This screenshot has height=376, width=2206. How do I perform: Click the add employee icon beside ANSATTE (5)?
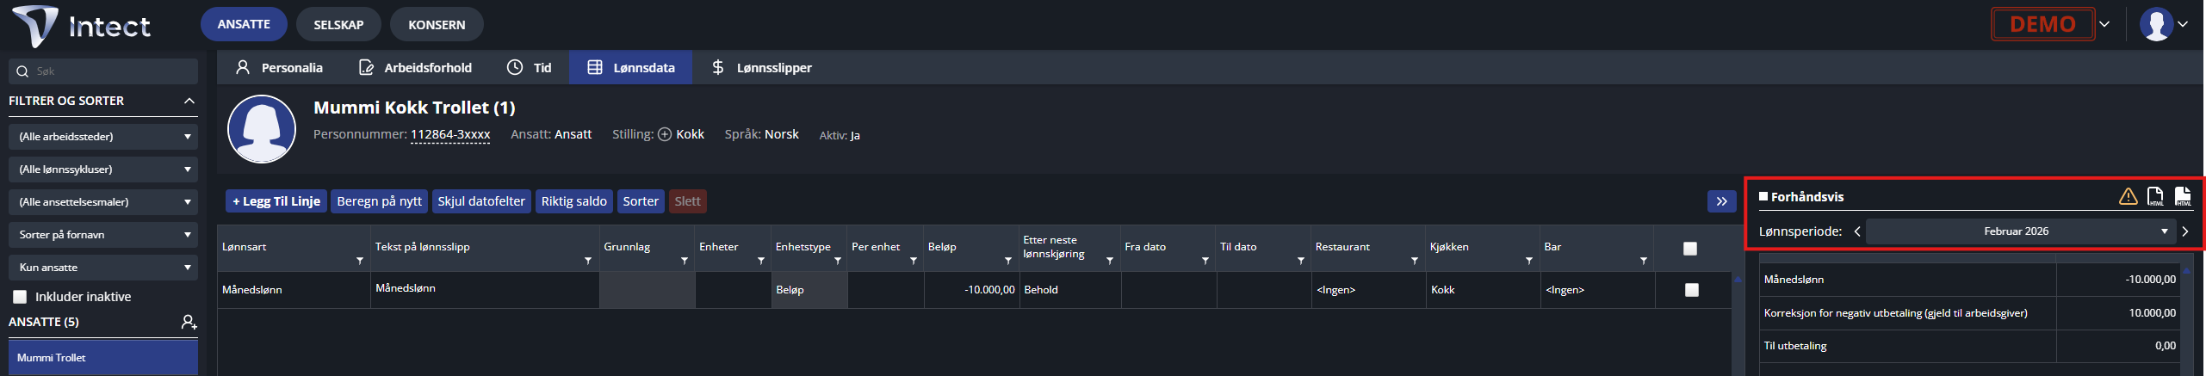coord(189,322)
